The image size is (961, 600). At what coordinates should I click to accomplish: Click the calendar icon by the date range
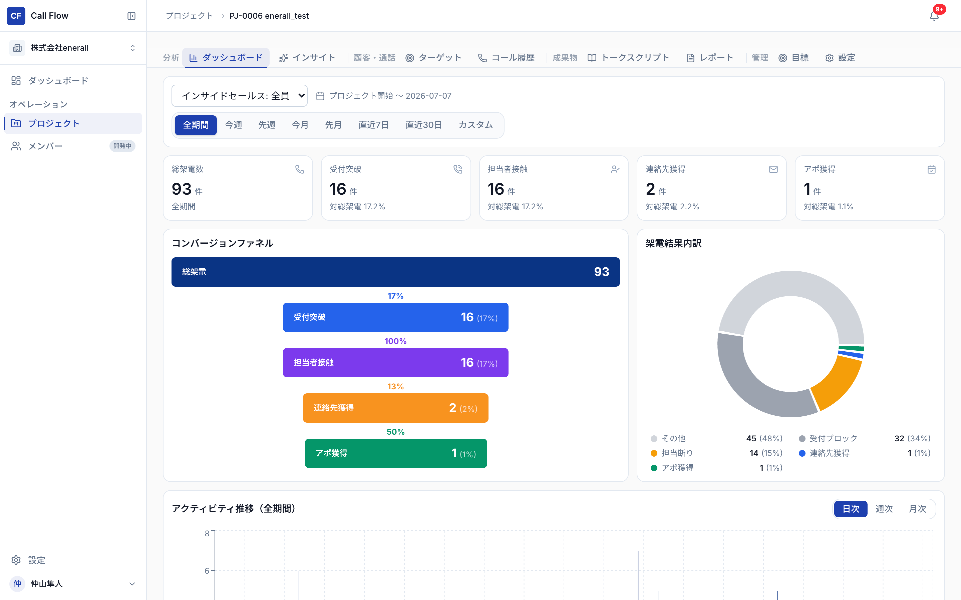click(320, 96)
